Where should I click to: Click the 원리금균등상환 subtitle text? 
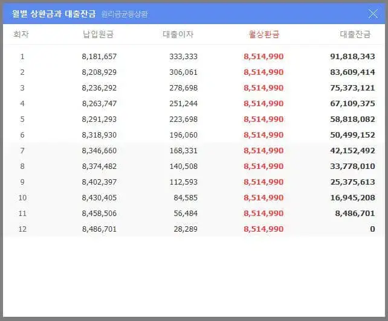coord(124,14)
